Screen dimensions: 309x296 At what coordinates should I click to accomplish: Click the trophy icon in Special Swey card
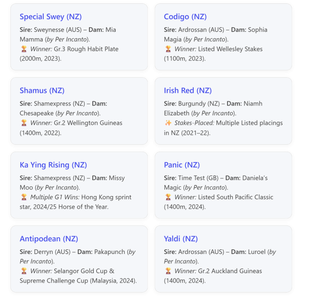(x=24, y=49)
